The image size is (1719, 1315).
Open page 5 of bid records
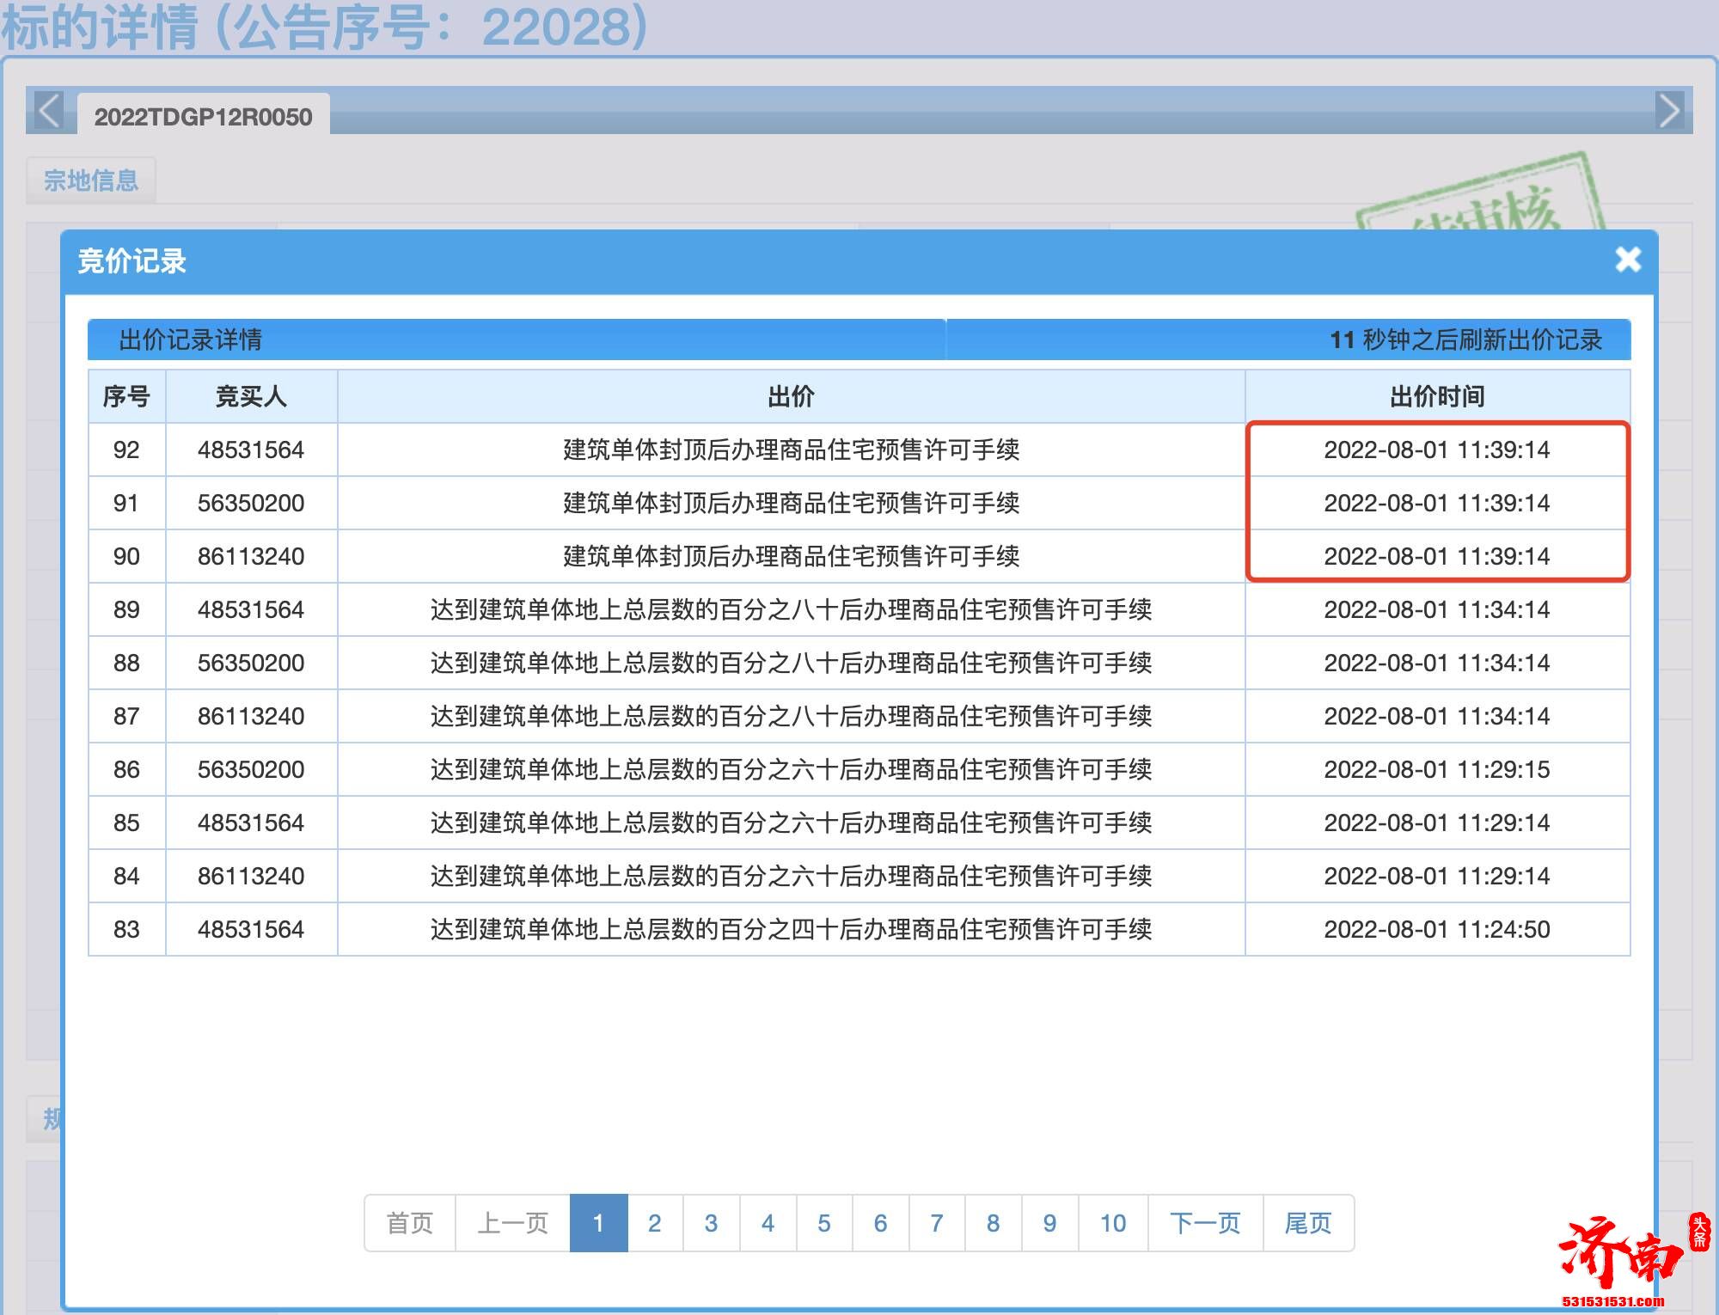[x=824, y=1223]
